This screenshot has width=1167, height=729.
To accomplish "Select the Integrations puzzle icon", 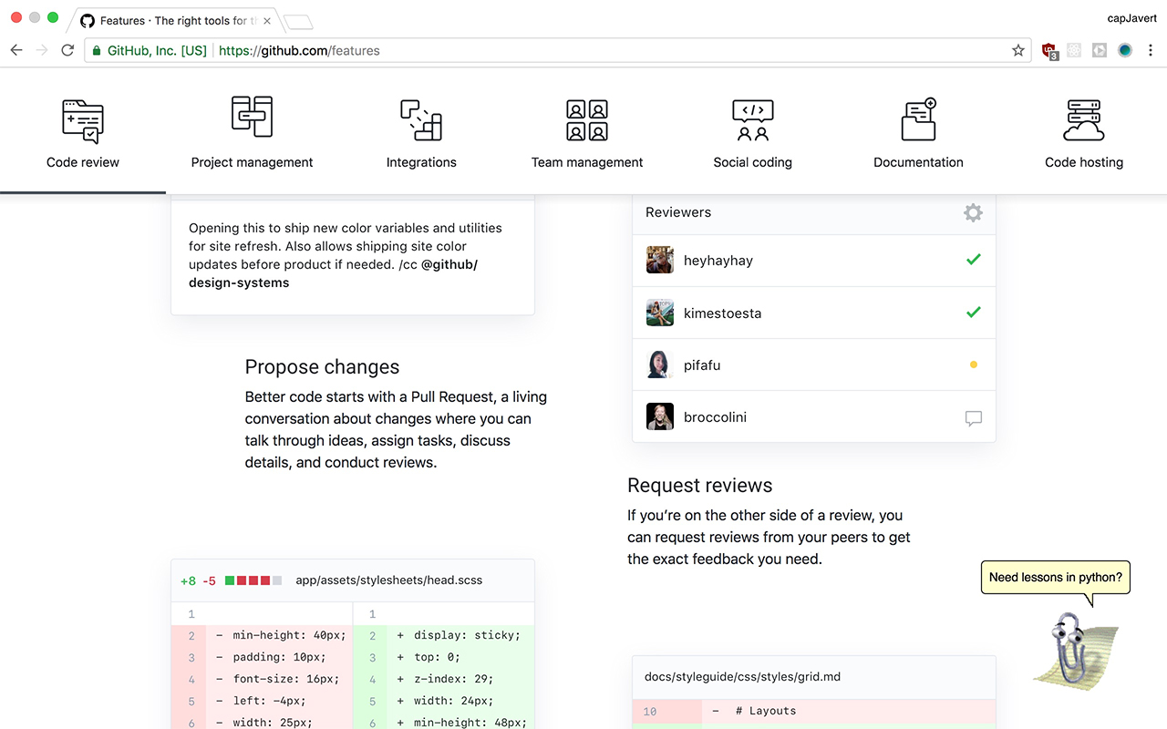I will point(421,120).
